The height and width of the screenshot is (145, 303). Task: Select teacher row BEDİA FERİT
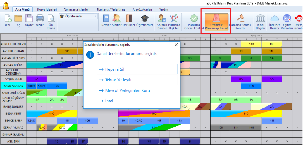click(13, 114)
